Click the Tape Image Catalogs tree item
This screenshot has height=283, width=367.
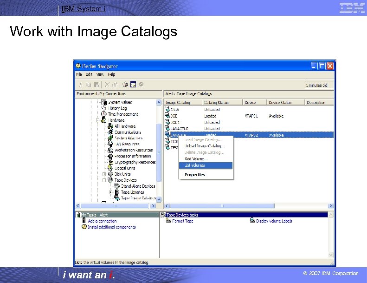[138, 198]
